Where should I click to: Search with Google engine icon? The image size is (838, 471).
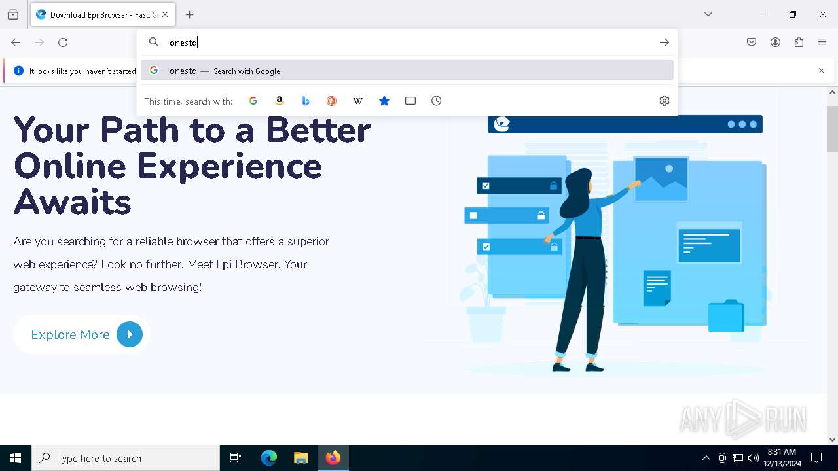[253, 101]
